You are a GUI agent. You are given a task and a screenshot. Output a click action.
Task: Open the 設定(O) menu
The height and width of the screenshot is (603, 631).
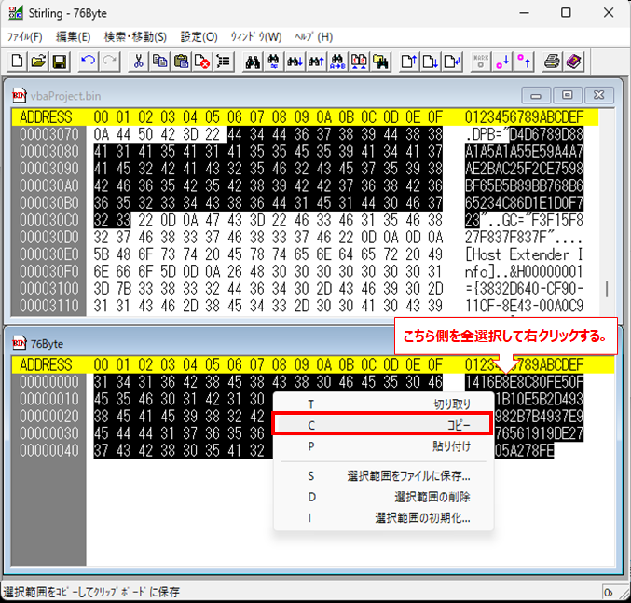click(x=199, y=36)
